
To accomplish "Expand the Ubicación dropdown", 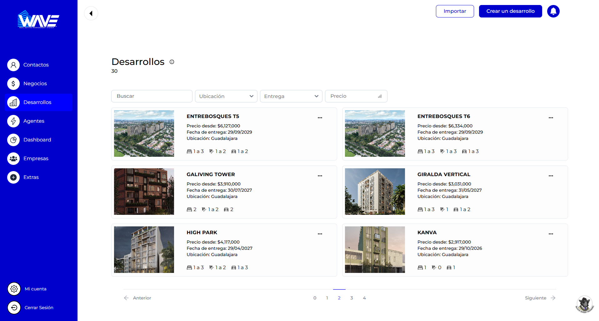I will (x=226, y=96).
